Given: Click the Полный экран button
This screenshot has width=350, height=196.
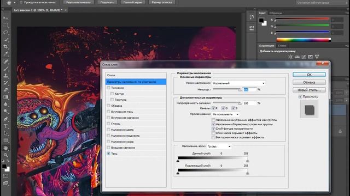Looking at the screenshot, I should pos(133,2).
